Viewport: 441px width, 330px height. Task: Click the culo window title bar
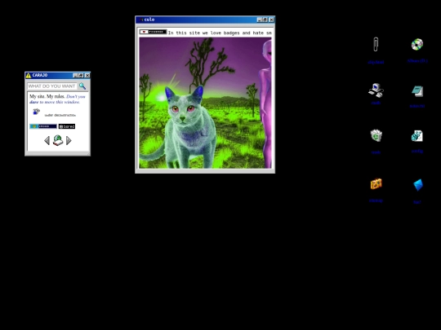click(205, 20)
